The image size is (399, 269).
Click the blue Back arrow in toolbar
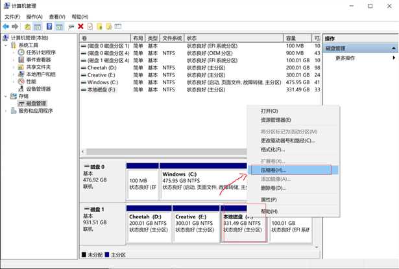click(x=6, y=27)
